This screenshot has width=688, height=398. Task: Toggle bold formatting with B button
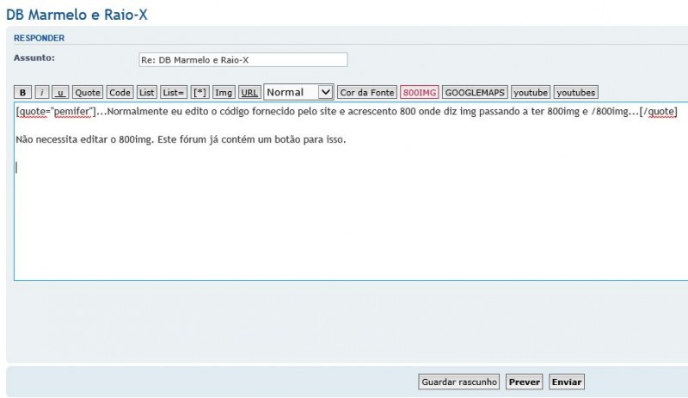point(23,93)
